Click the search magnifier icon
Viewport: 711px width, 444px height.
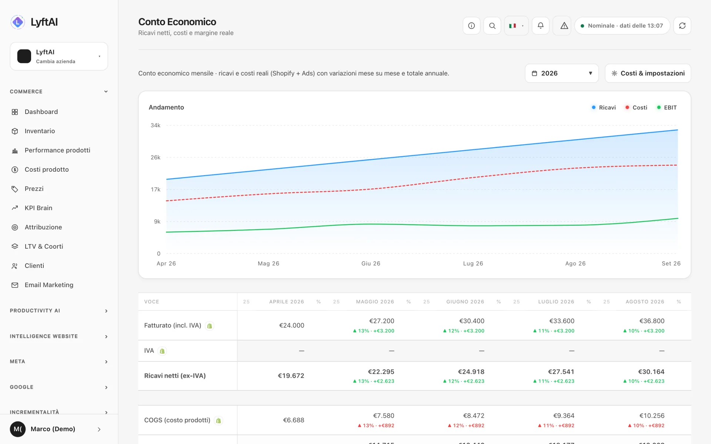pos(492,26)
